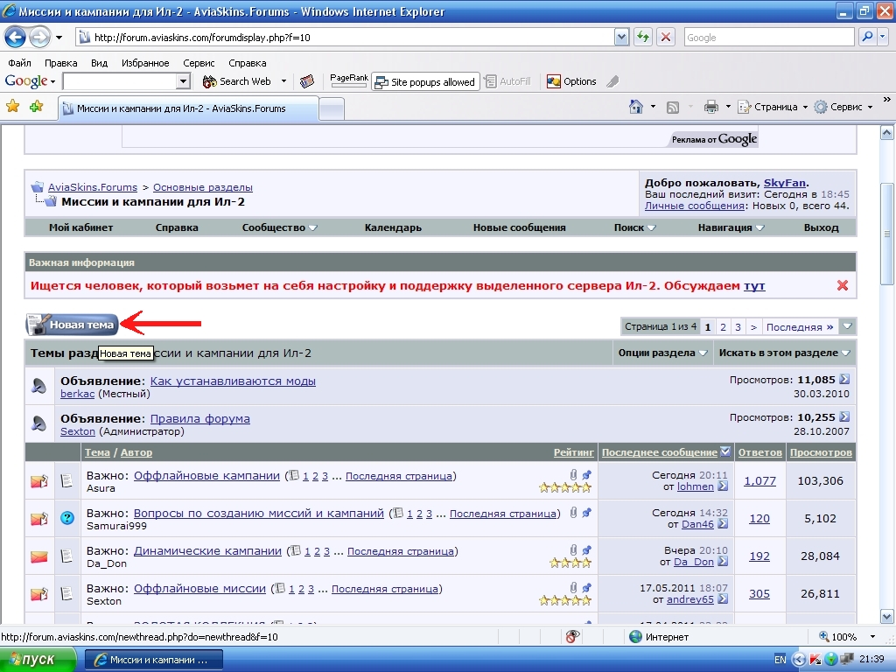896x672 pixels.
Task: Open the Как устанавливаются моды announcement
Action: (233, 381)
